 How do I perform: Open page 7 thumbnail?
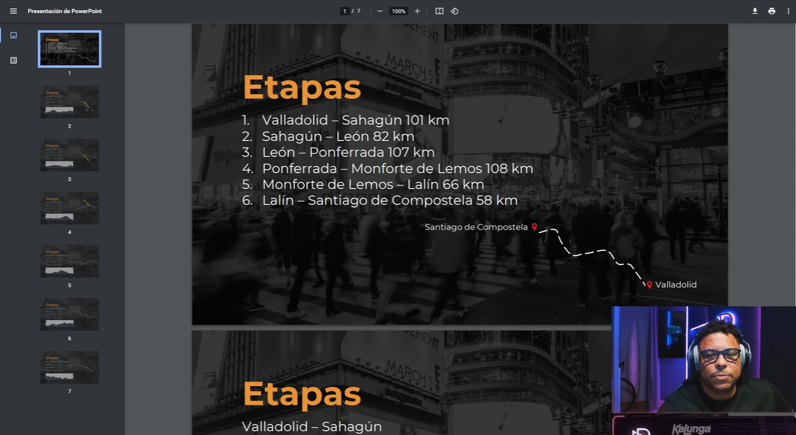69,367
